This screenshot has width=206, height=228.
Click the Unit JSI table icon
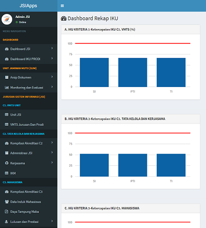(x=6, y=115)
